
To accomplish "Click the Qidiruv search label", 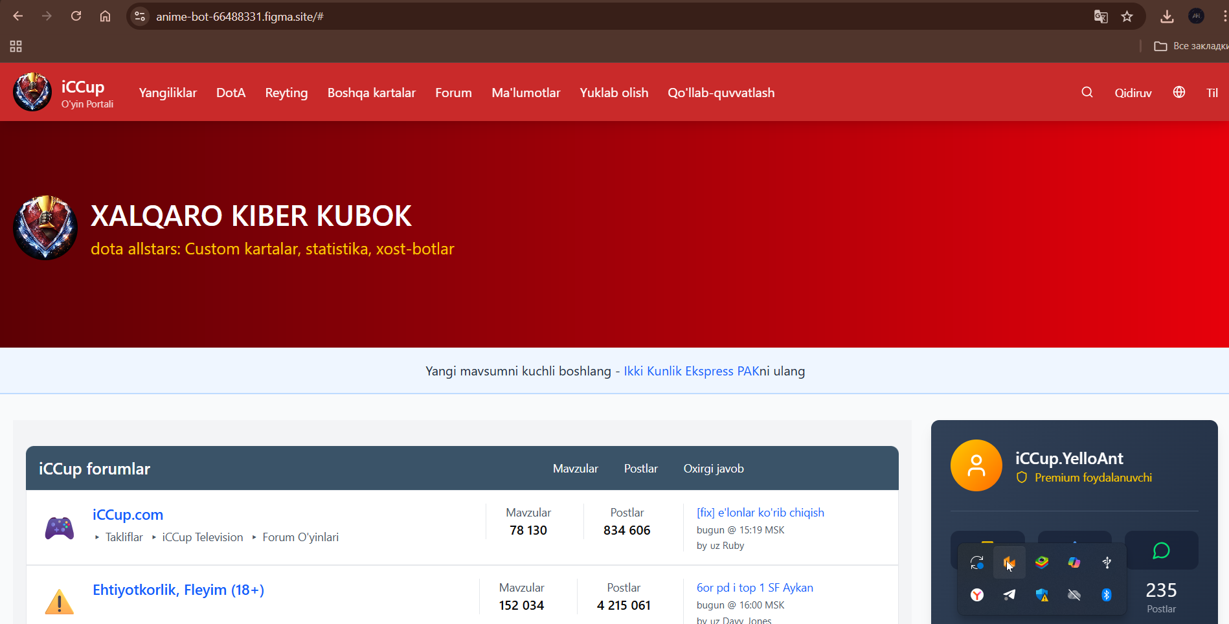I will (1133, 93).
